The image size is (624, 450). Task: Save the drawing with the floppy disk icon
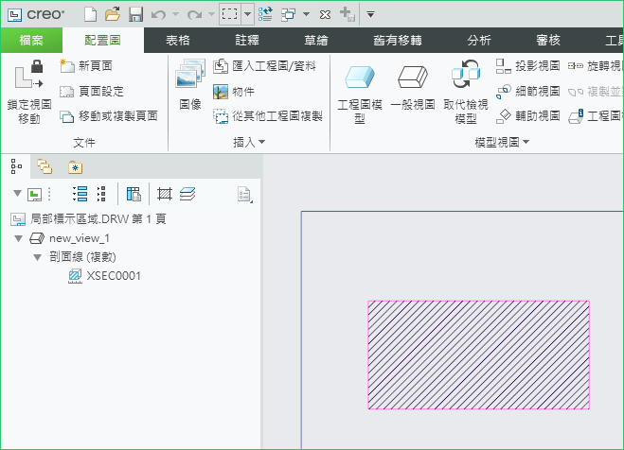click(x=135, y=14)
